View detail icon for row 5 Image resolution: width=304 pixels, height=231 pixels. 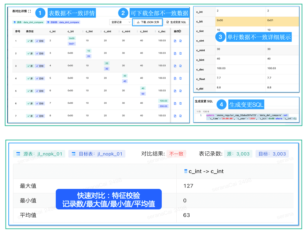click(x=175, y=91)
